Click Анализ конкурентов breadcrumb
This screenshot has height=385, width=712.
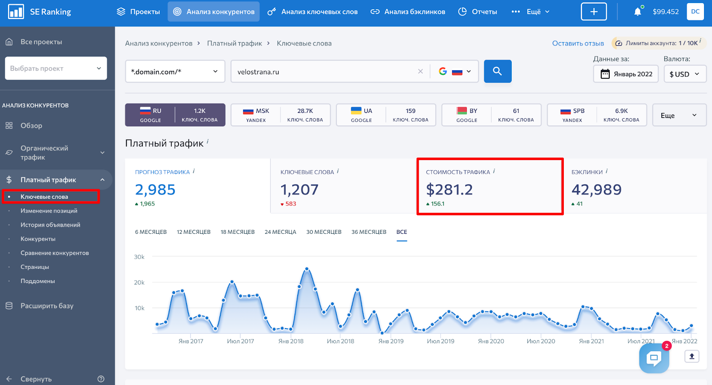click(x=159, y=43)
